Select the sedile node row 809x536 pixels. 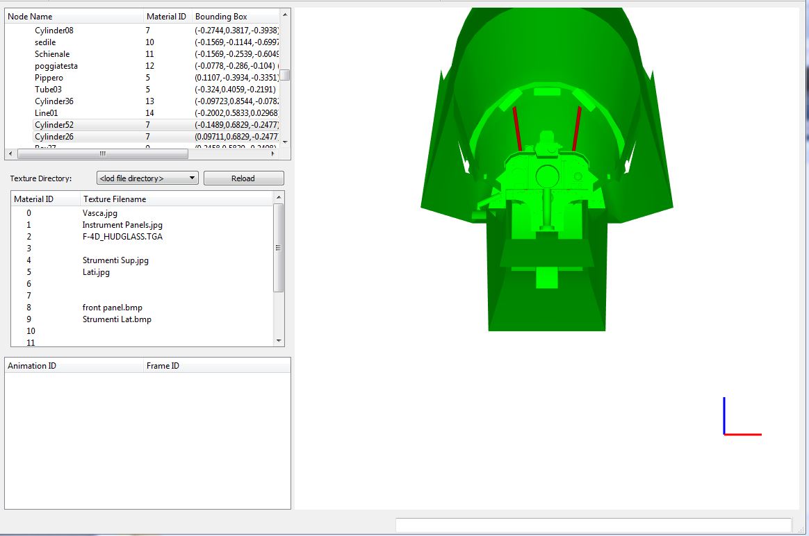coord(142,42)
